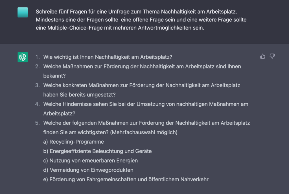Click the list number 1 marker

38,57
